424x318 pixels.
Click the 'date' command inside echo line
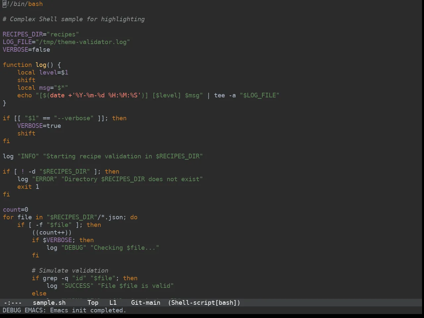click(57, 95)
